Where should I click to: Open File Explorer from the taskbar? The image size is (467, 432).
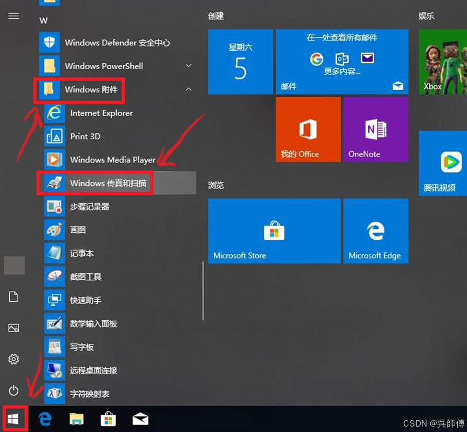77,419
